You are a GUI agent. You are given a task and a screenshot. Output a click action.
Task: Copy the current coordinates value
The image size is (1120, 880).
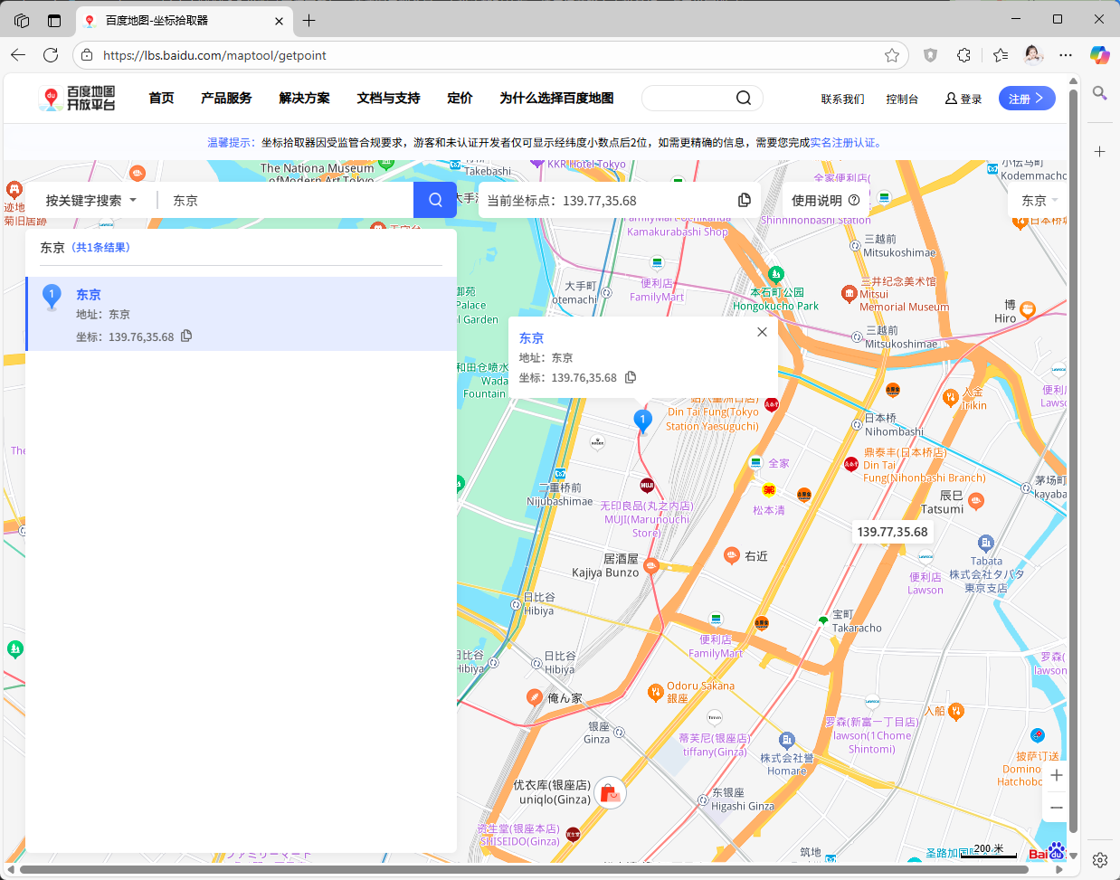click(x=744, y=200)
